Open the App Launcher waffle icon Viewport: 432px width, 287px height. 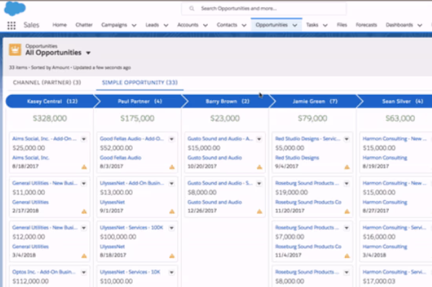[11, 25]
